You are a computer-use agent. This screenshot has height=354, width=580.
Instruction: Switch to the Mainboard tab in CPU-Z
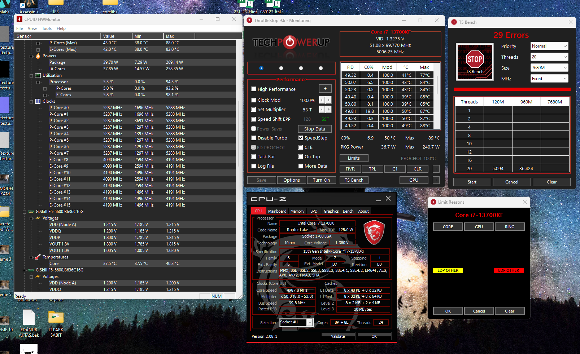tap(277, 211)
